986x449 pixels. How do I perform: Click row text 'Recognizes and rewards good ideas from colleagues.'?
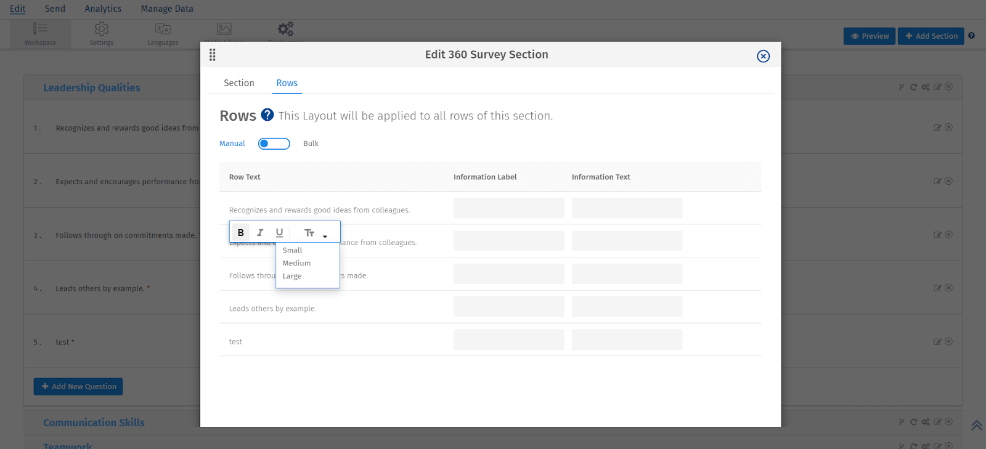tap(319, 210)
